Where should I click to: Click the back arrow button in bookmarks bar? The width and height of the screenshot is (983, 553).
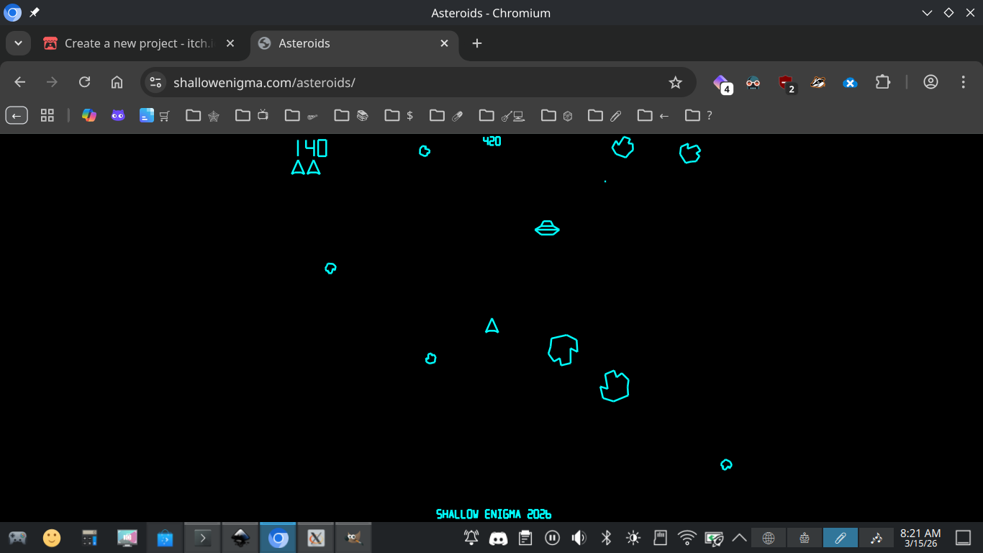(x=17, y=115)
